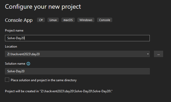Open the Location dropdown arrow
This screenshot has height=102, width=171.
coord(148,54)
